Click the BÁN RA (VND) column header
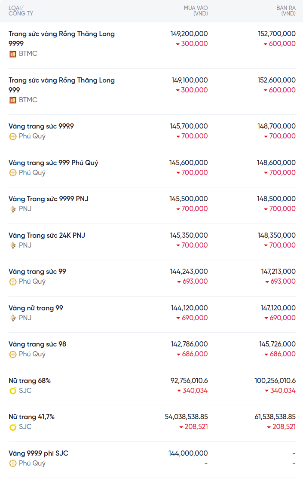Viewport: 303px width, 478px height. point(286,11)
